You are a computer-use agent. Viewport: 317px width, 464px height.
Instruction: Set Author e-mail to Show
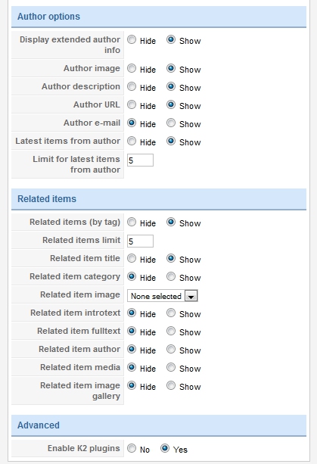click(171, 123)
